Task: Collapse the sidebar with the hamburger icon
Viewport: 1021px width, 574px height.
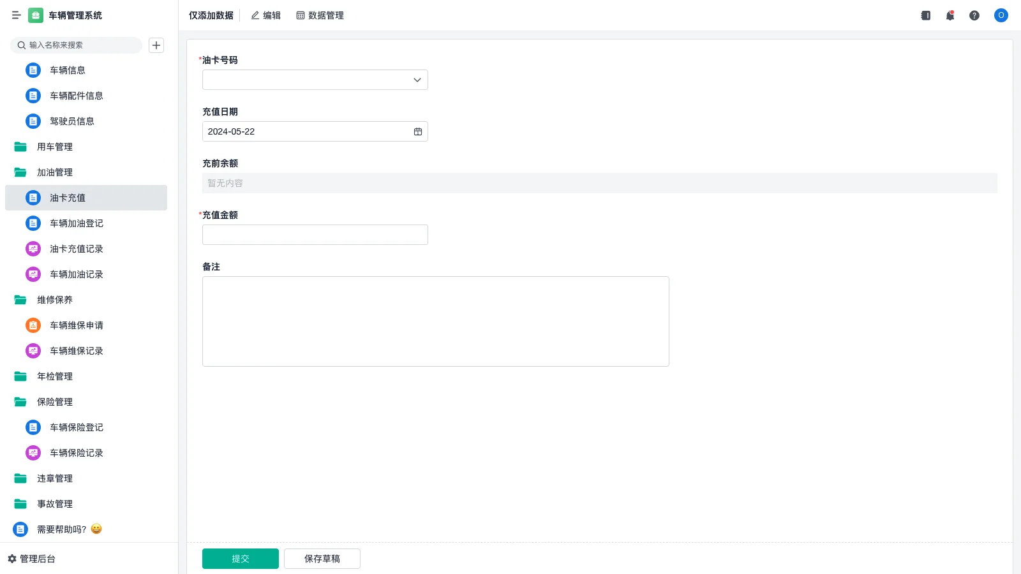Action: click(x=17, y=15)
